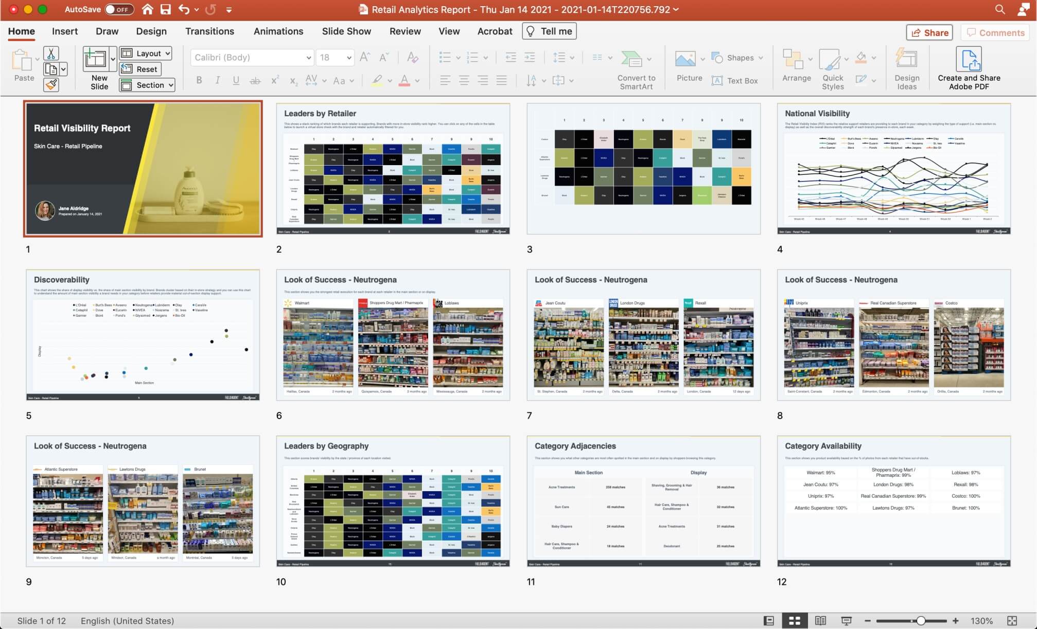
Task: Cut selection with scissors icon
Action: [51, 53]
